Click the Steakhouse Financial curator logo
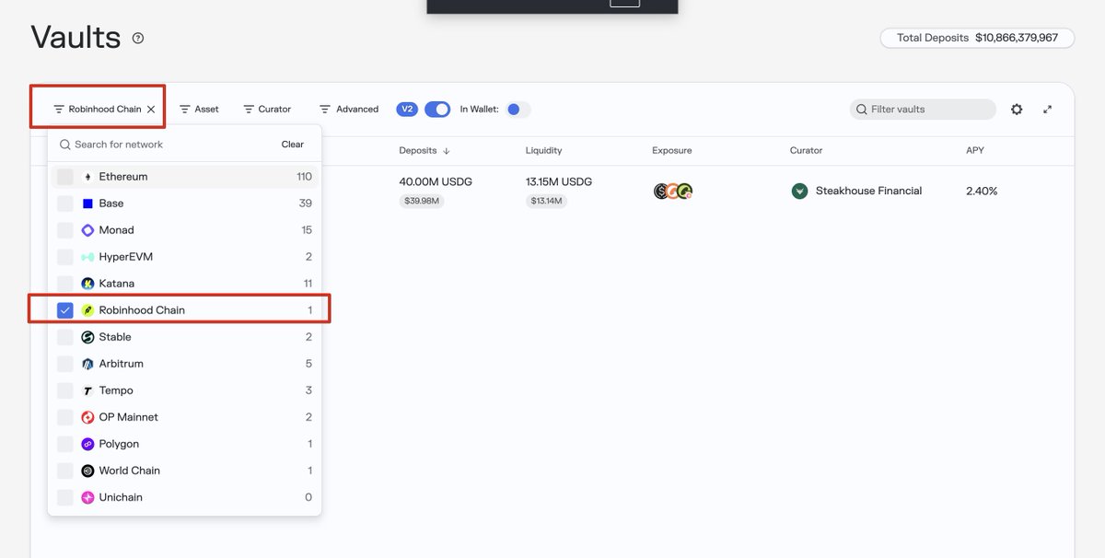This screenshot has height=558, width=1105. [799, 191]
